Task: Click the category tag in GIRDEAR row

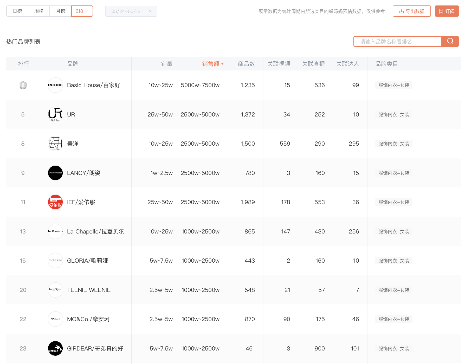Action: pos(394,348)
